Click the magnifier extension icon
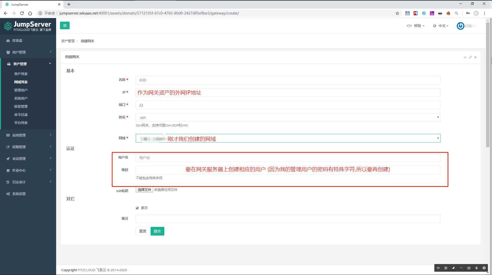 457,13
